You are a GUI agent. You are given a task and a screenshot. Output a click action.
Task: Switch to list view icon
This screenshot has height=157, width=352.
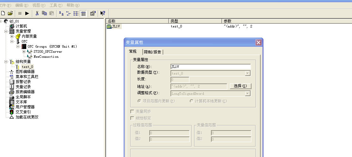[x=76, y=14]
